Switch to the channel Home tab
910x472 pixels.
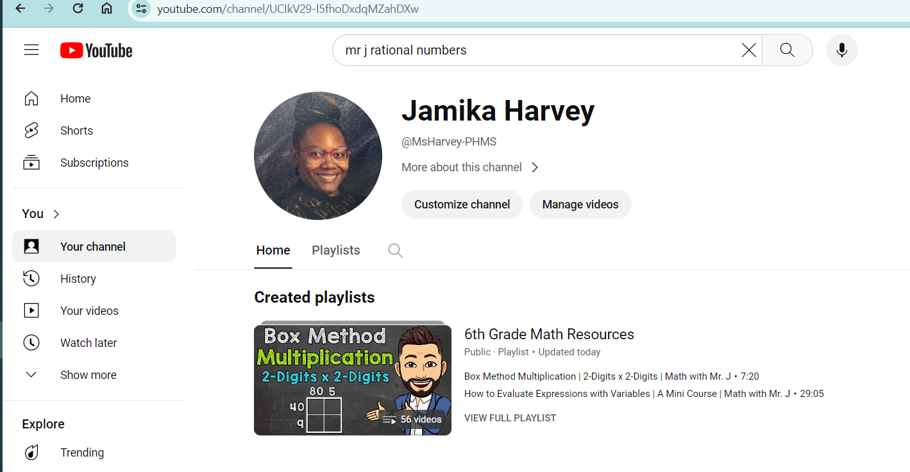273,251
